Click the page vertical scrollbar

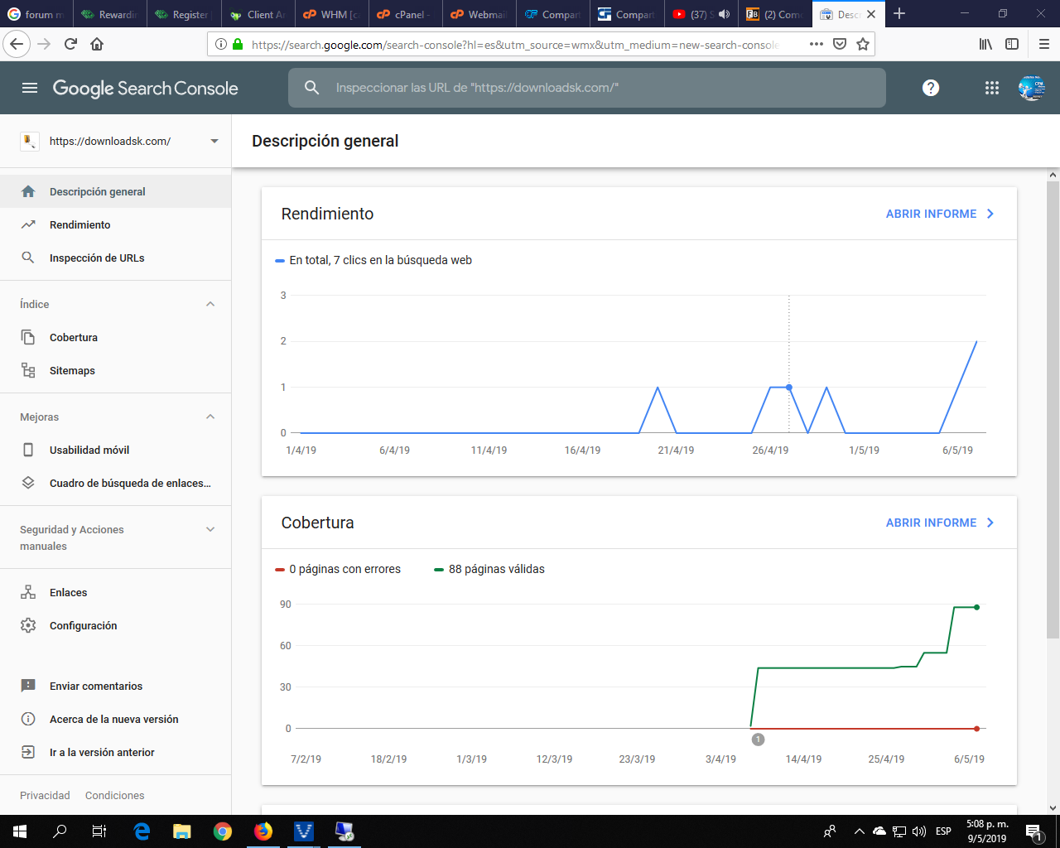[x=1053, y=410]
